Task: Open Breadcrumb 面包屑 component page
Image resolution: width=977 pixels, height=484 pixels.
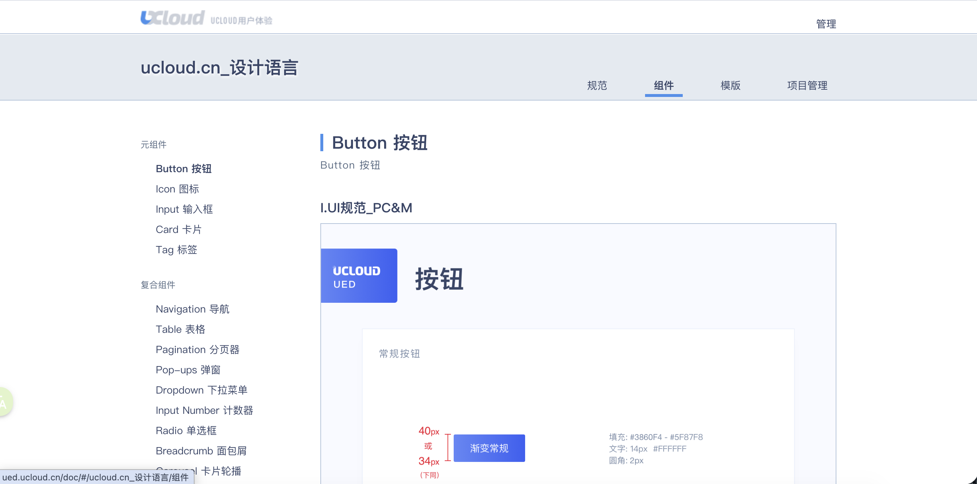Action: (201, 451)
